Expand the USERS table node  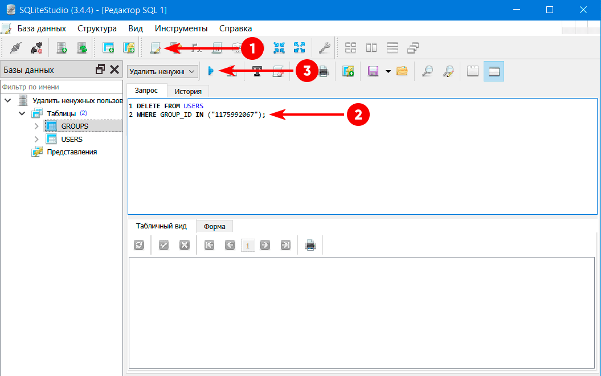click(x=36, y=139)
